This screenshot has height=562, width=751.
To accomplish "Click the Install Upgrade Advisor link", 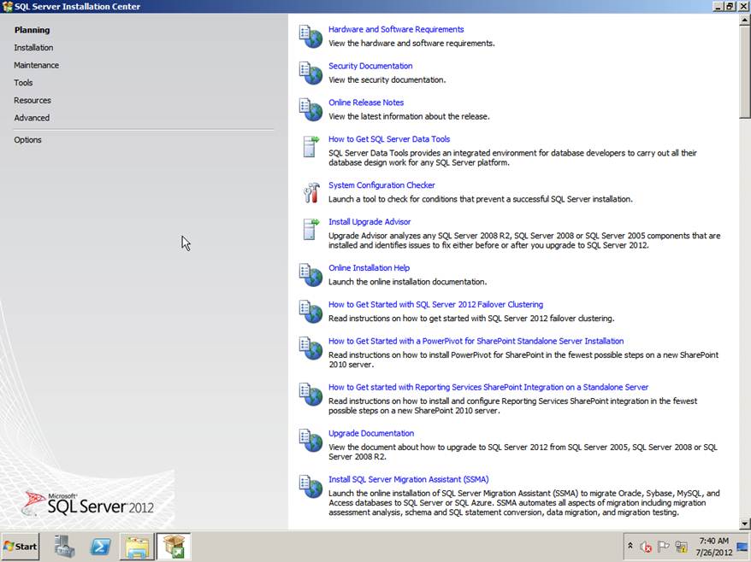I will point(370,222).
